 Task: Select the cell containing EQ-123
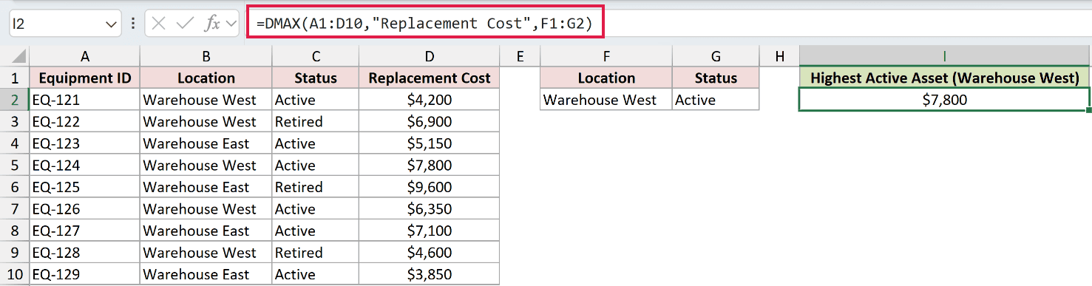point(85,143)
